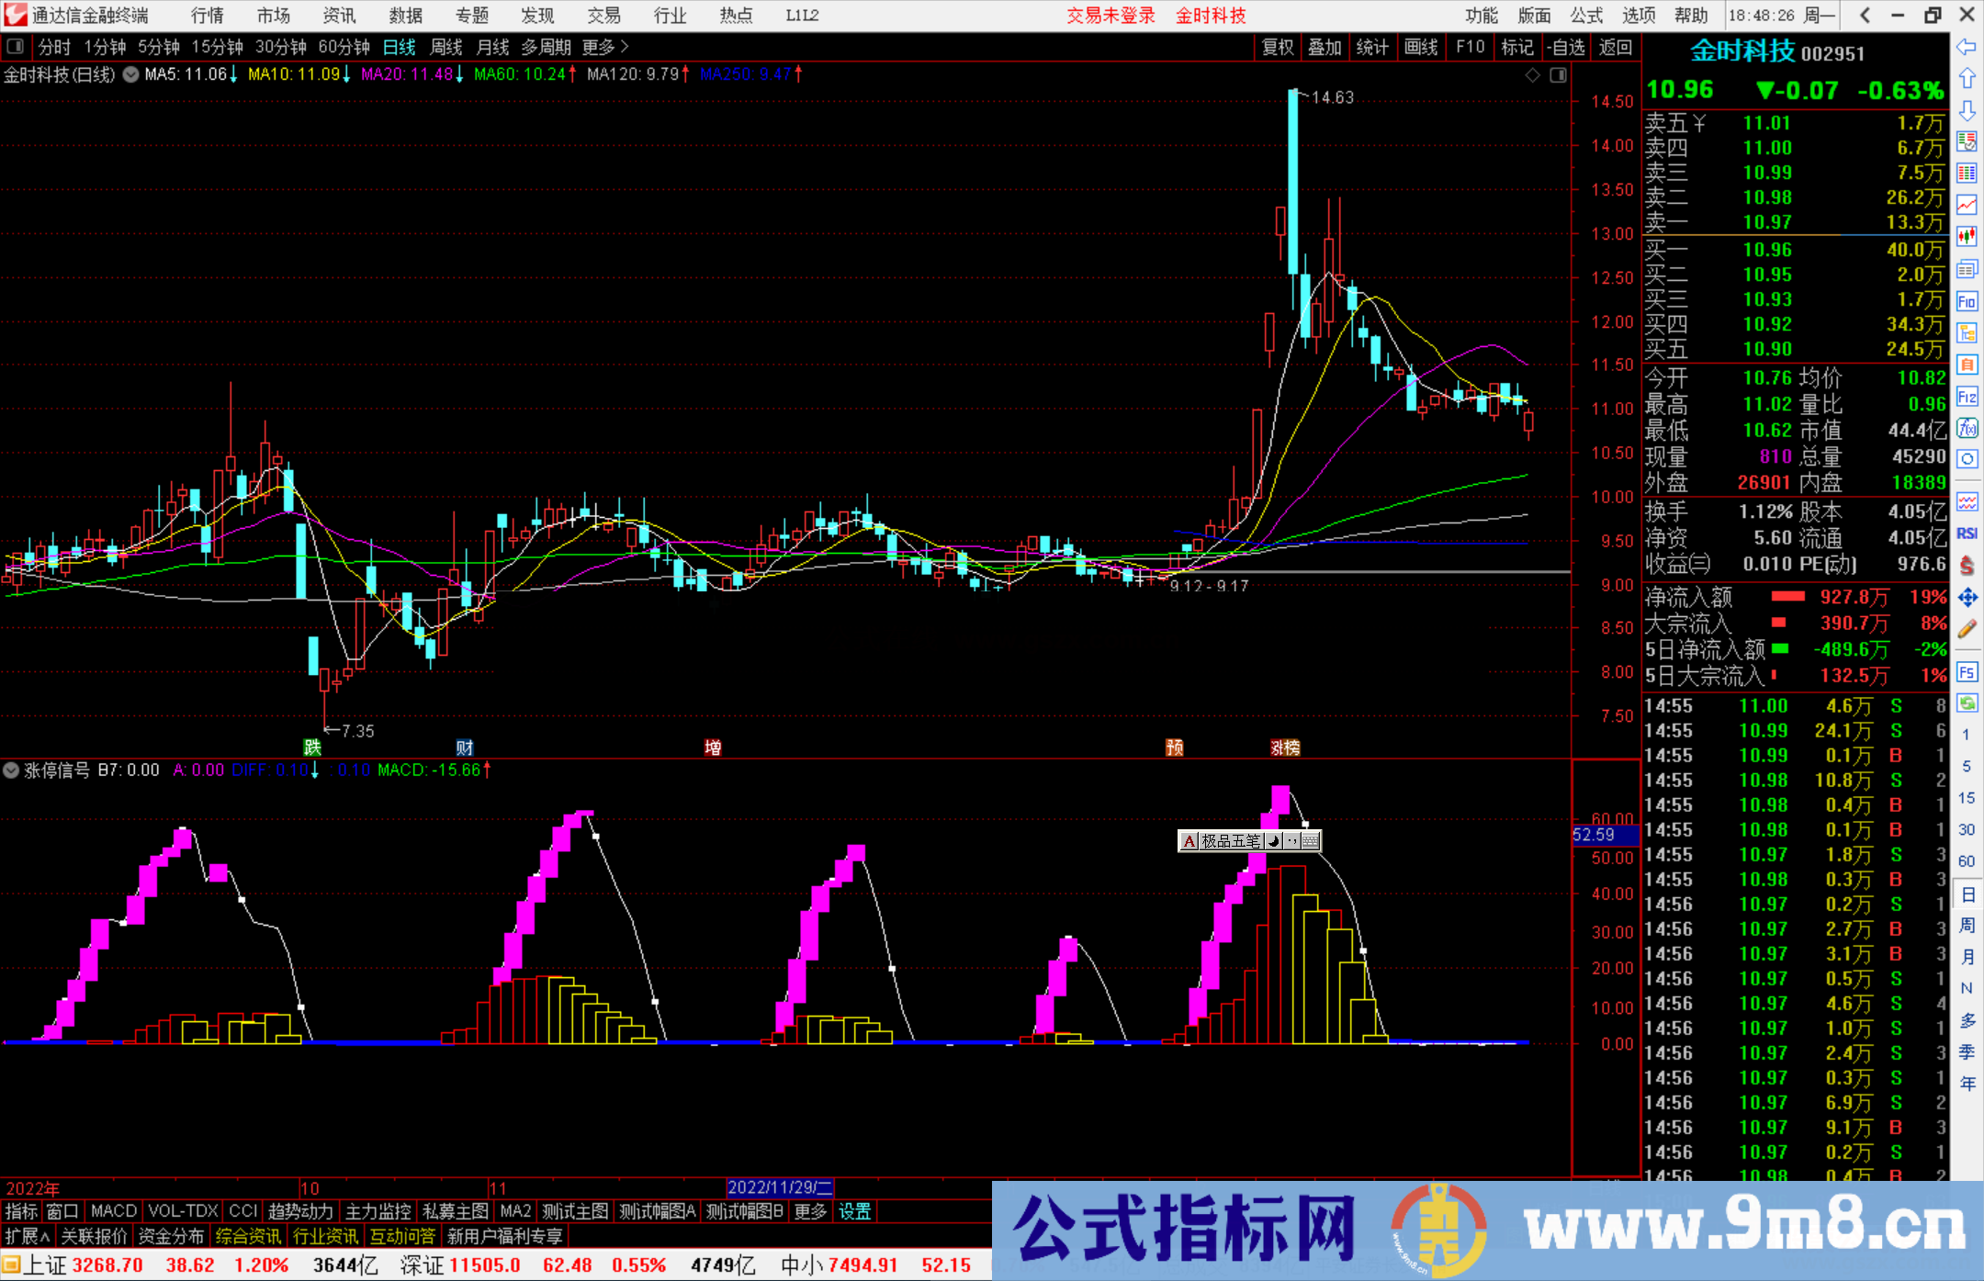The width and height of the screenshot is (1984, 1281).
Task: Toggle 复权 price adjustment in the chart toolbar
Action: point(1277,47)
